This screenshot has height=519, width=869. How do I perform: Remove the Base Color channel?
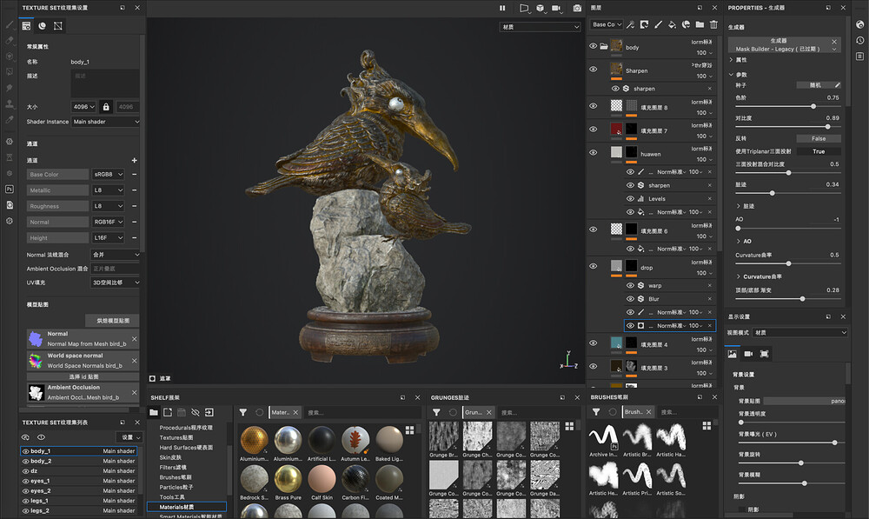[134, 174]
